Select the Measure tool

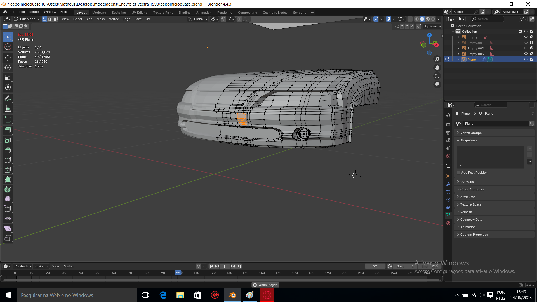click(x=8, y=108)
